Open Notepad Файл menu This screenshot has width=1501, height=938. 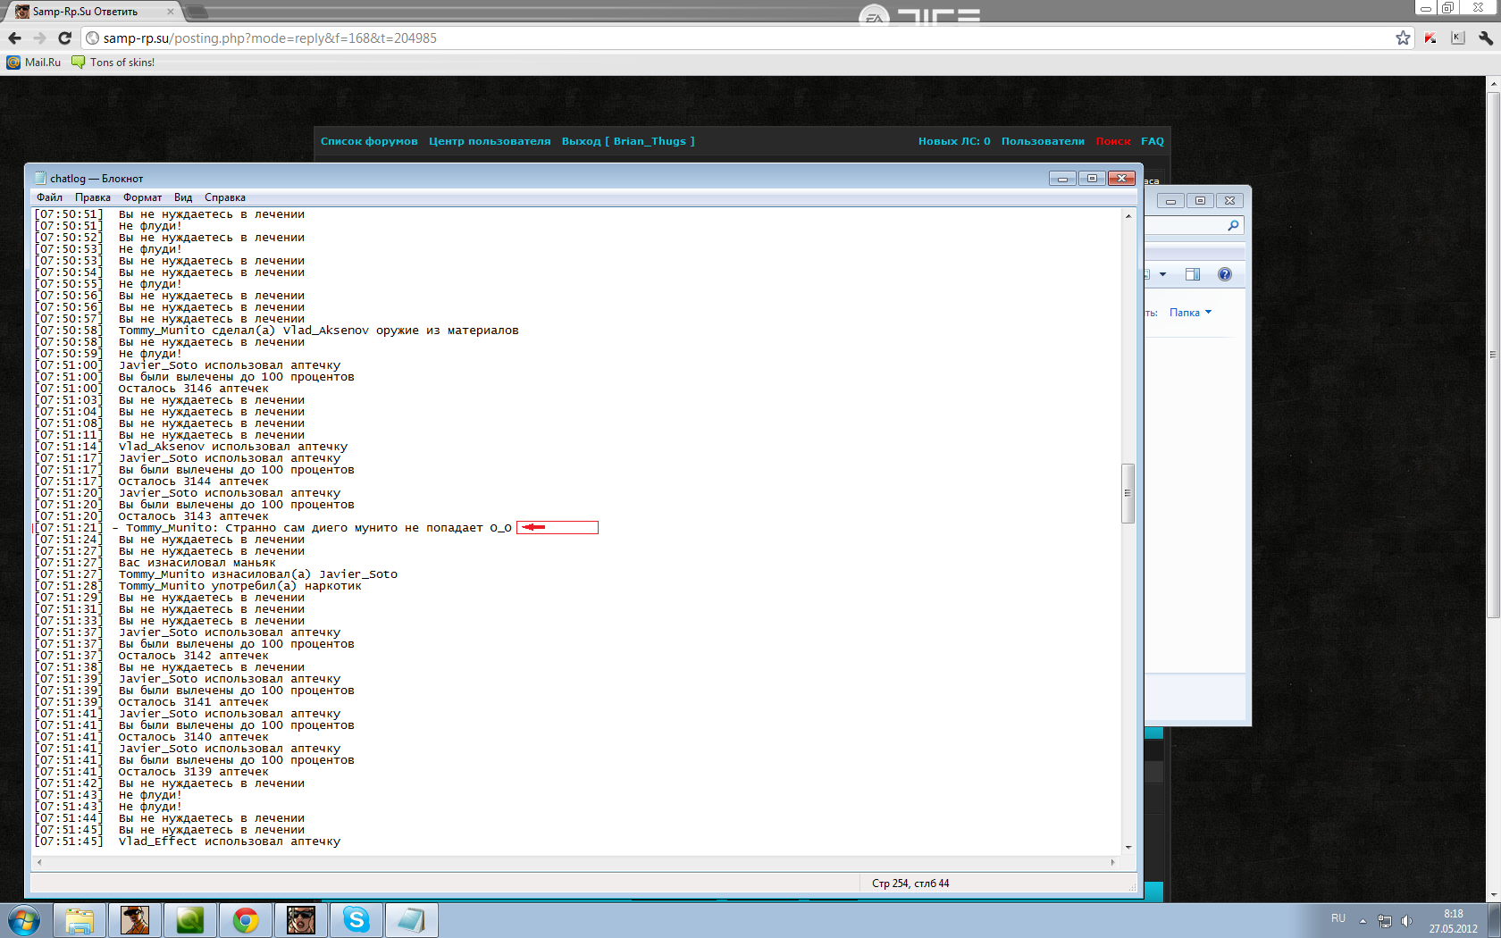point(49,197)
